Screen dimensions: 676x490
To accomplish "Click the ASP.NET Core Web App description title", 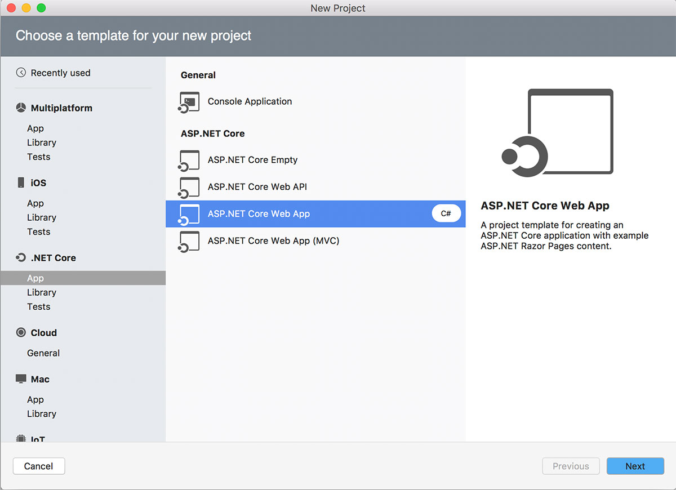I will tap(545, 206).
